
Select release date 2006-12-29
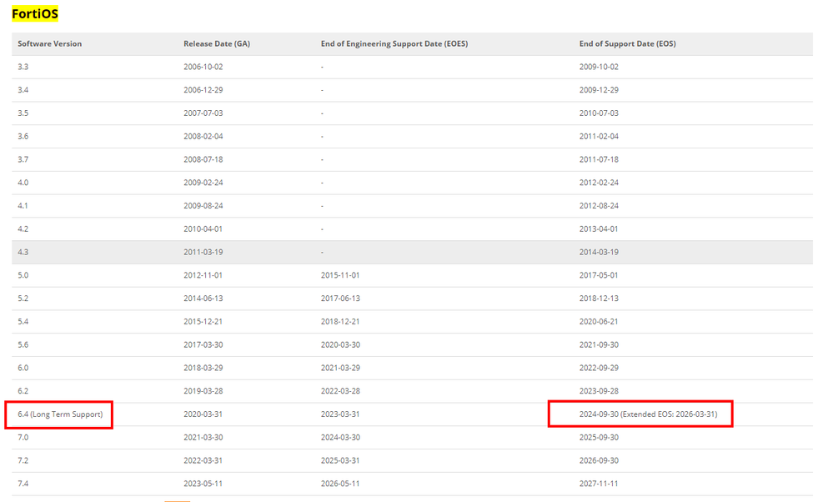(x=203, y=90)
